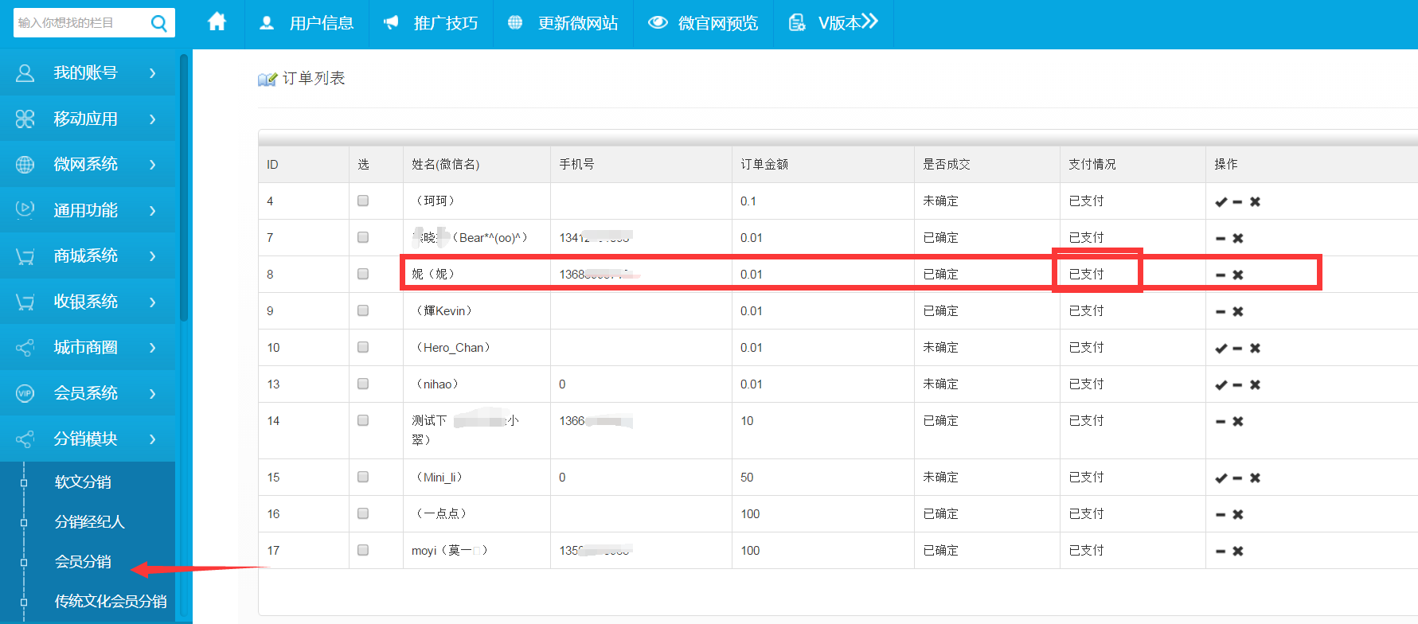Expand the 我的账号 sidebar section
Screen dimensions: 1418x624
[x=88, y=73]
